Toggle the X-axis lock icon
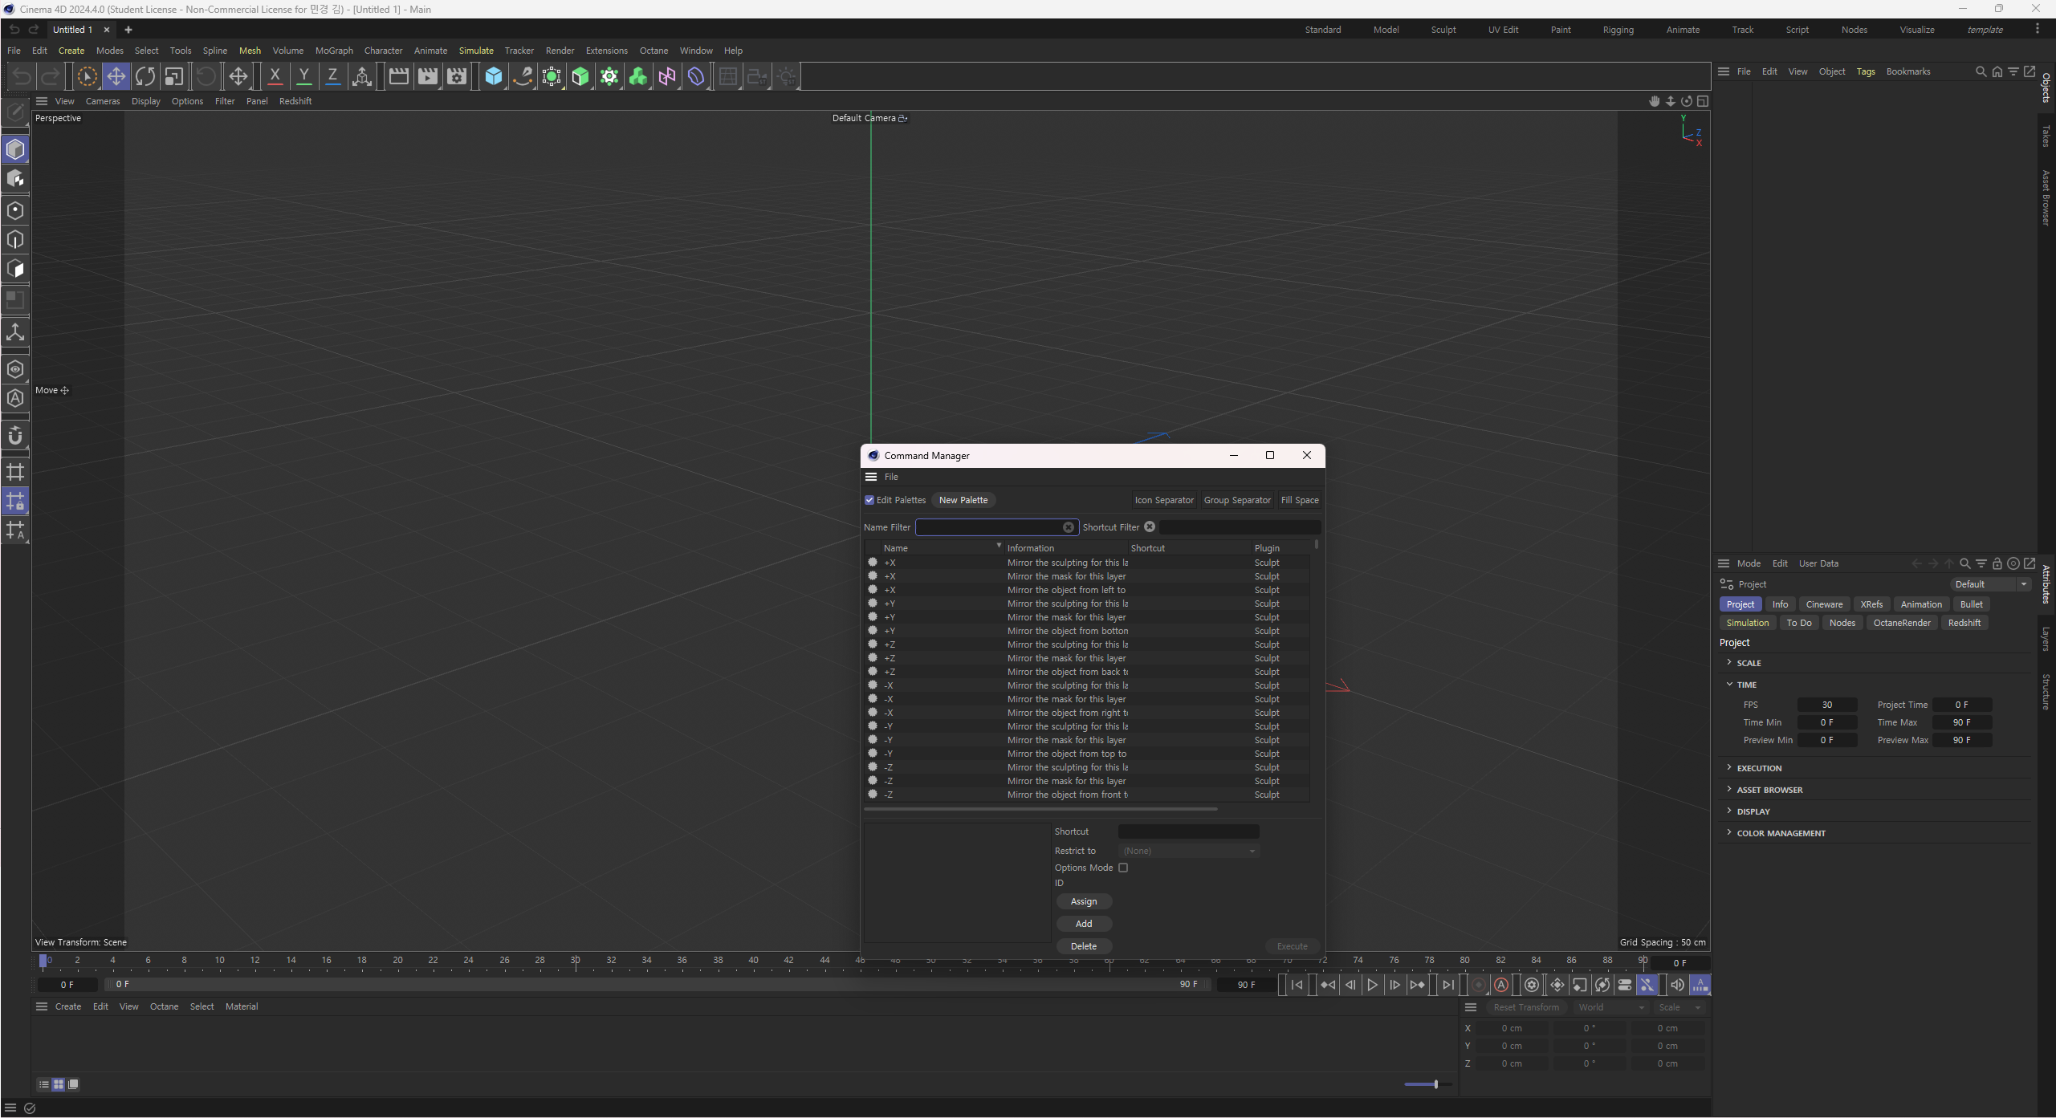Image resolution: width=2056 pixels, height=1118 pixels. pyautogui.click(x=275, y=76)
